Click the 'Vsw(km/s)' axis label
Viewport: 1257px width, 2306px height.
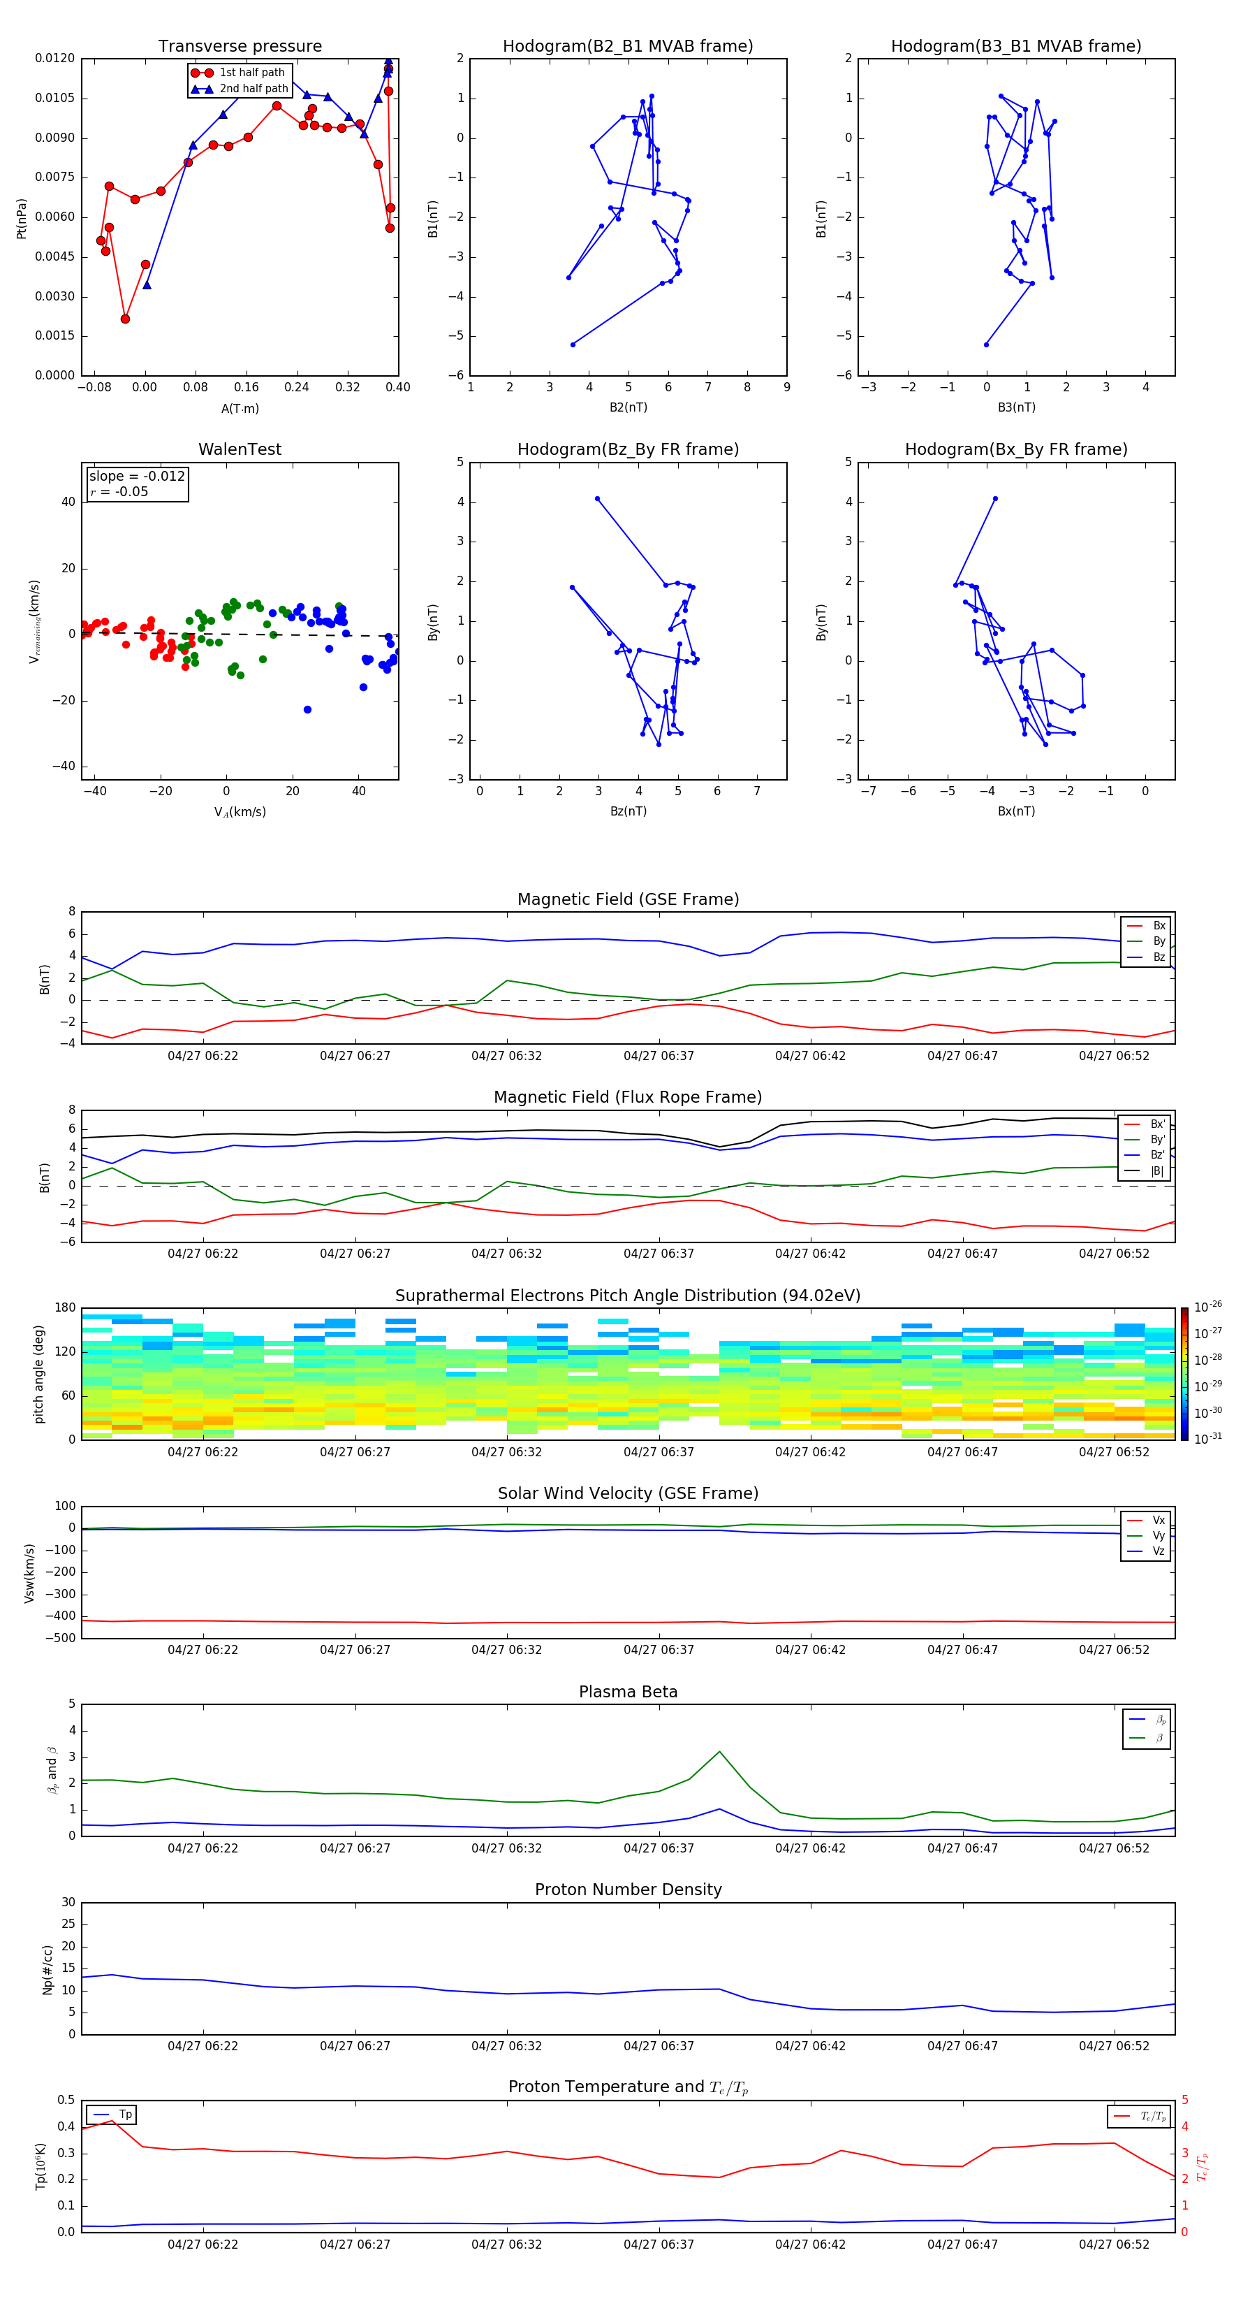point(29,1573)
